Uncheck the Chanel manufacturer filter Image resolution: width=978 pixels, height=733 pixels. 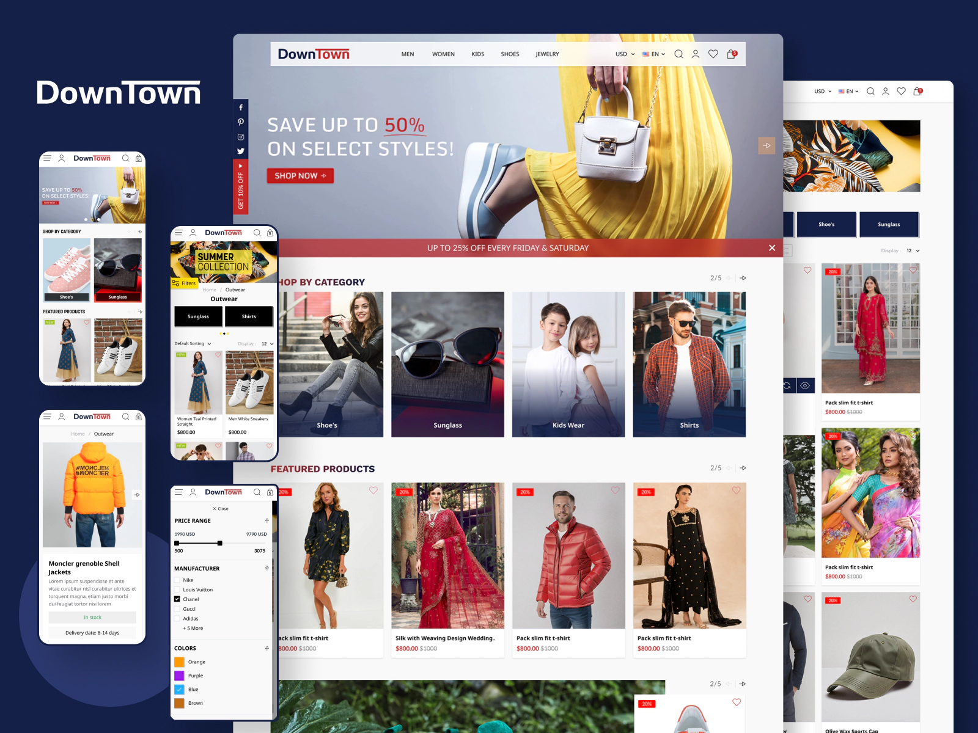click(x=177, y=599)
